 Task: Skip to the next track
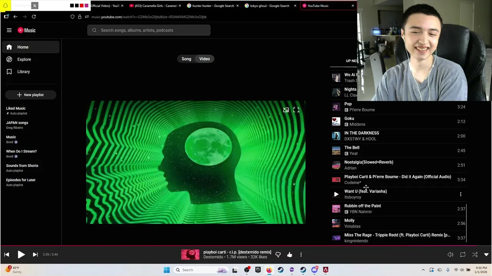point(35,255)
